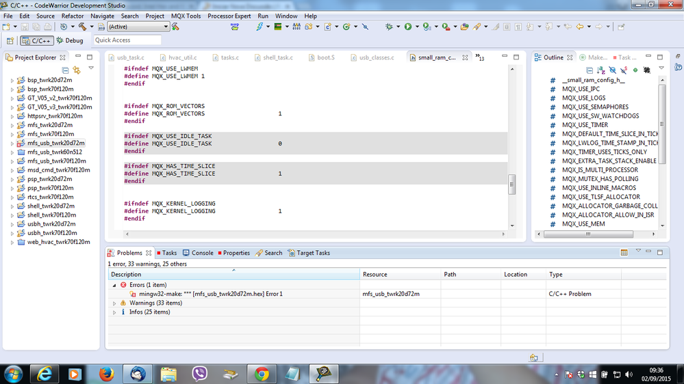Open Google Chrome from the taskbar
Viewport: 684px width, 384px height.
[x=262, y=374]
